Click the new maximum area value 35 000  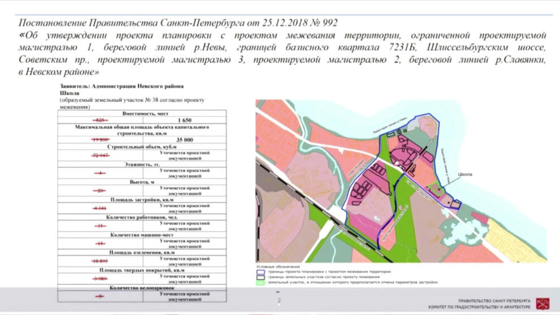[x=184, y=140]
